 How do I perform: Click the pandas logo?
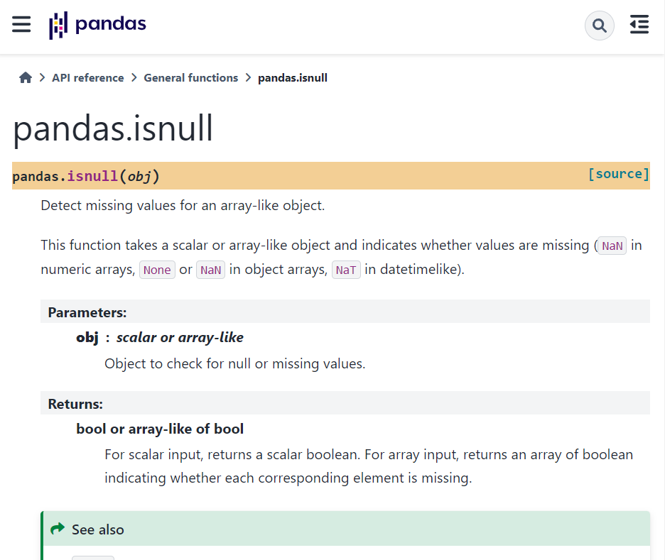97,25
